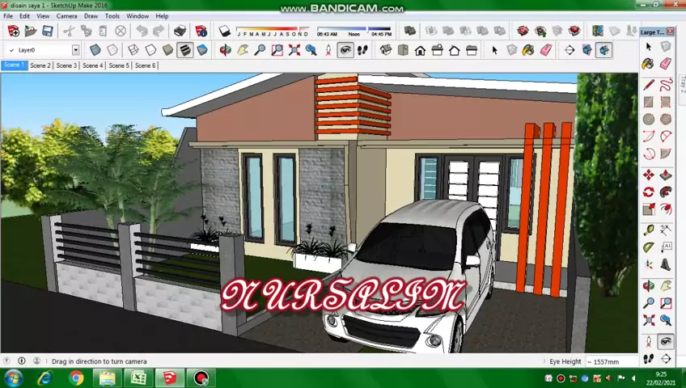
Task: Go to Scene 6 tab
Action: (145, 65)
